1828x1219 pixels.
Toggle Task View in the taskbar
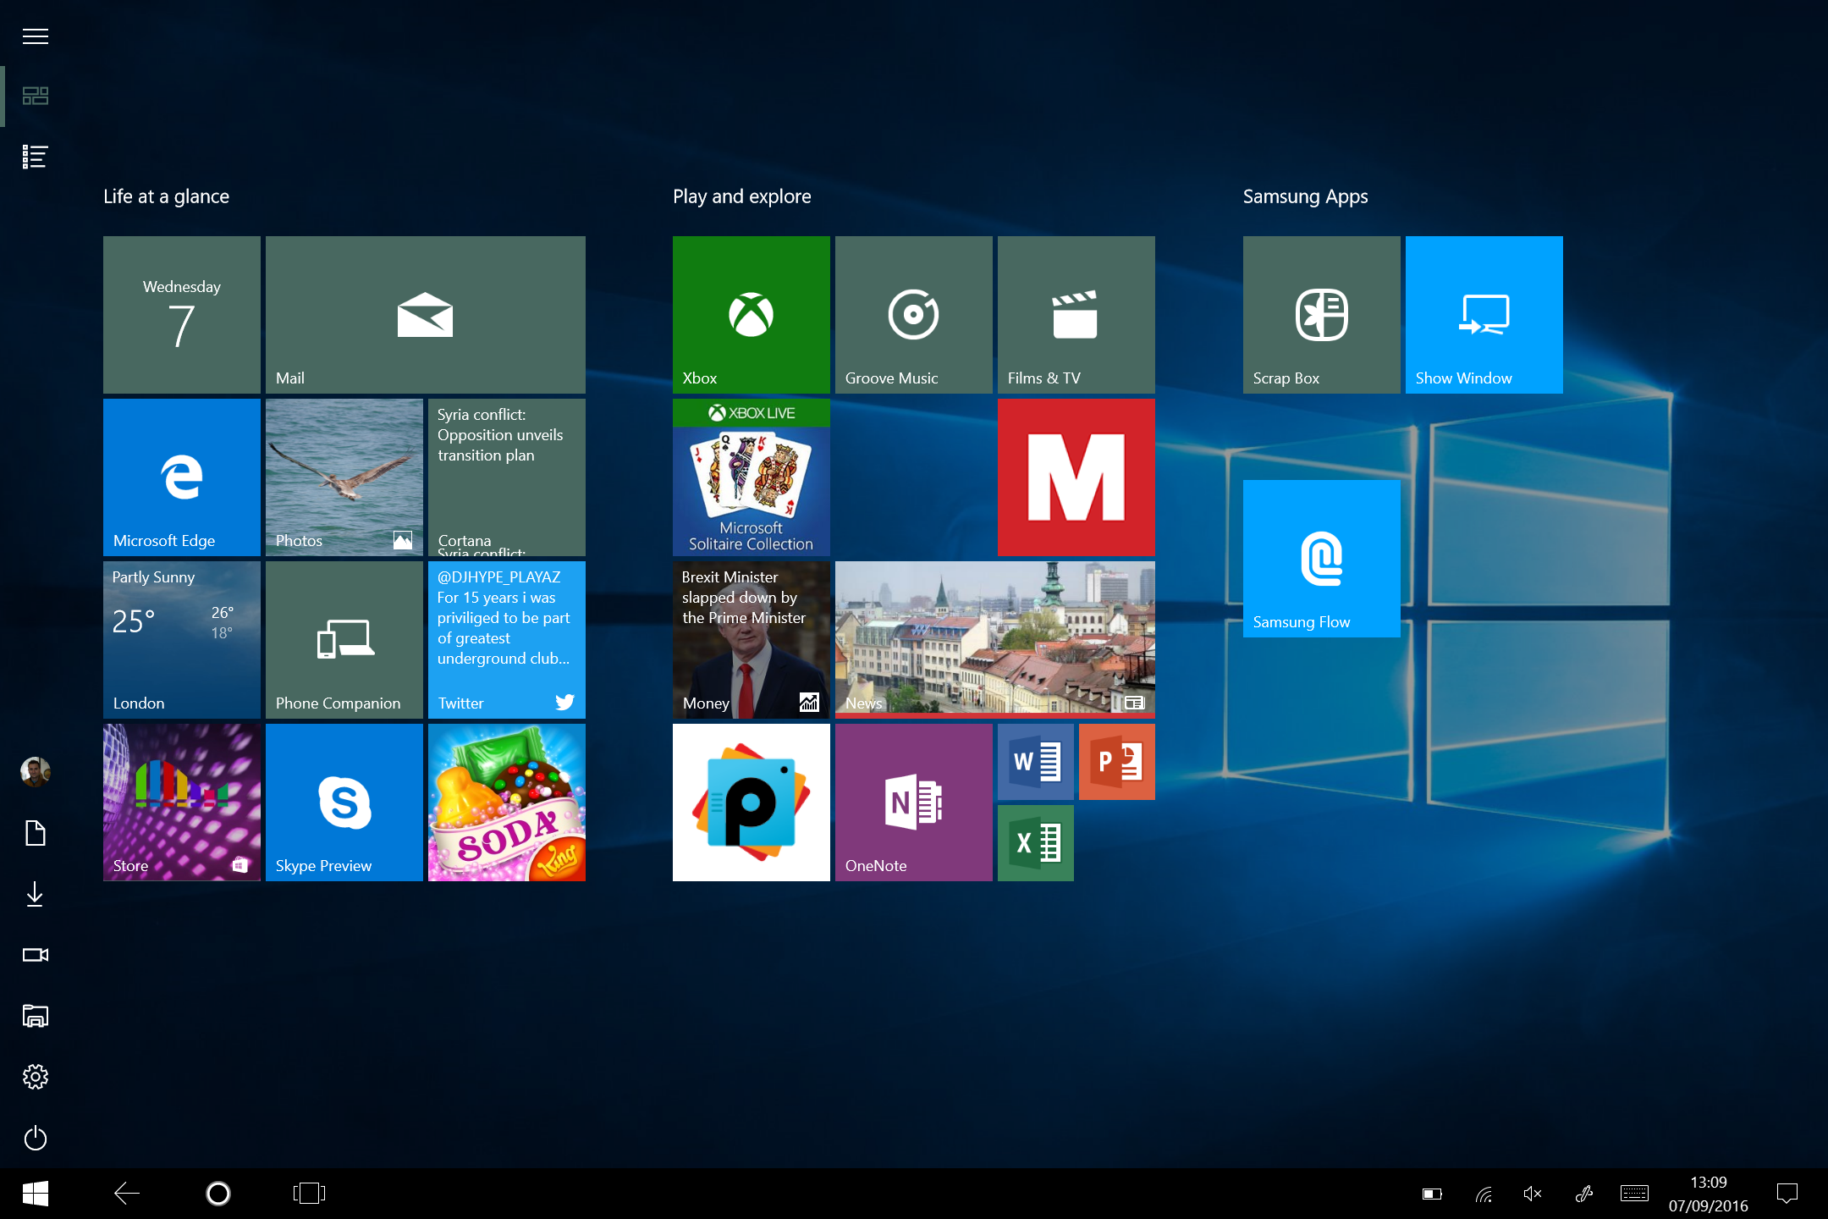click(x=308, y=1193)
